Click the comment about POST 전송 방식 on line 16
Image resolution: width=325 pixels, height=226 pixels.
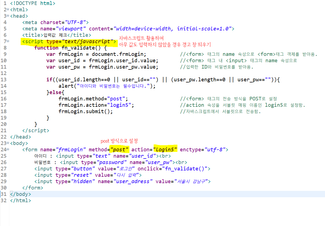point(228,99)
